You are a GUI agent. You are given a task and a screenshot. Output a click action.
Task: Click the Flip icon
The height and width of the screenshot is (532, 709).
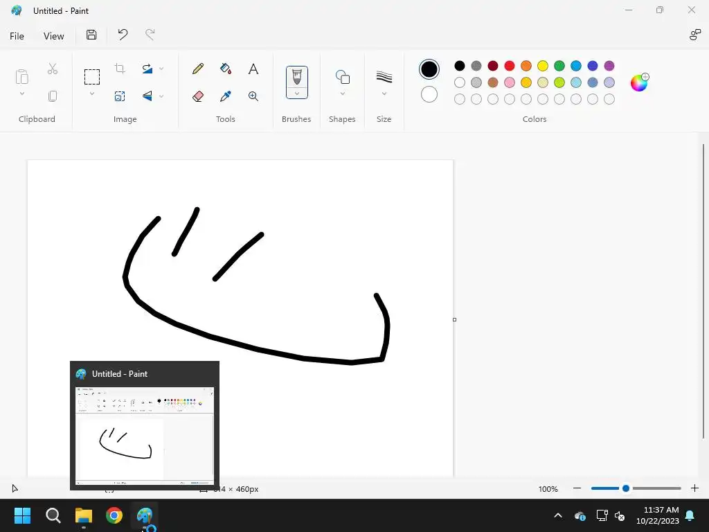tap(147, 96)
